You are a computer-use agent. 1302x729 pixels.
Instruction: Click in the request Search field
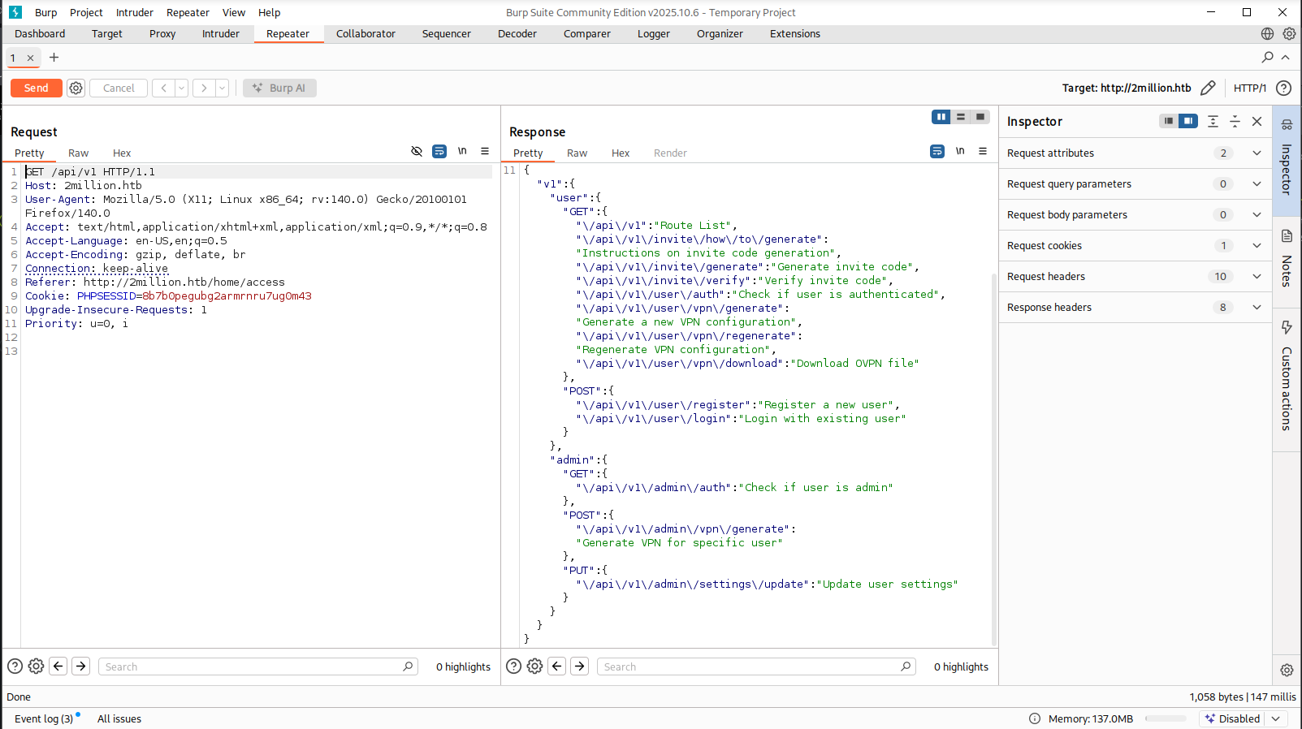(x=258, y=666)
